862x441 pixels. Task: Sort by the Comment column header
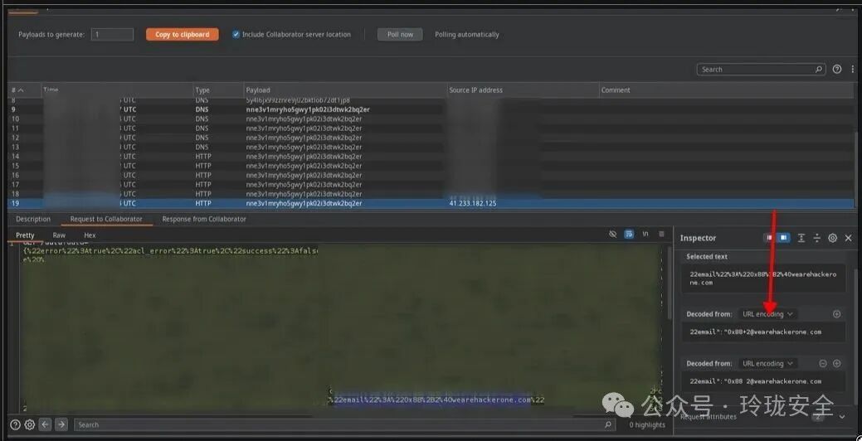point(727,90)
